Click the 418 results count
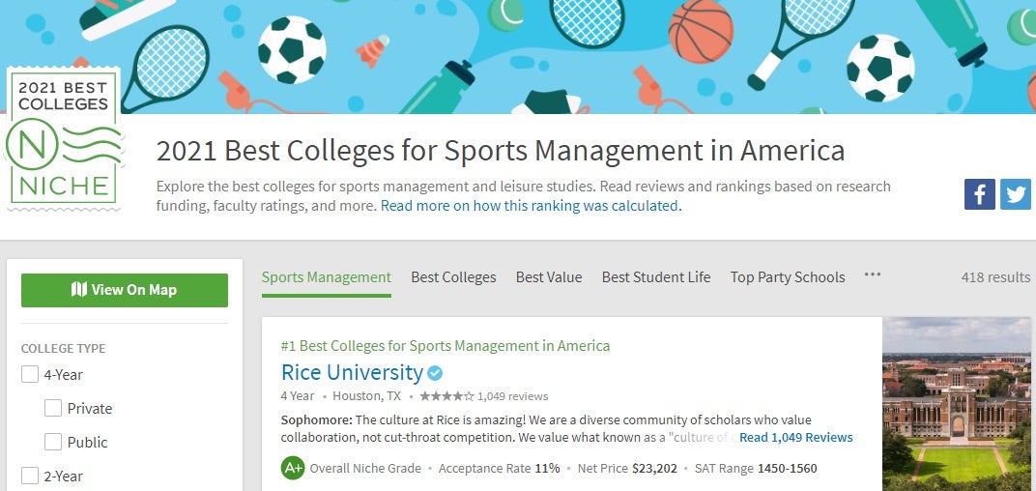Screen dimensions: 1036x491 coord(995,276)
